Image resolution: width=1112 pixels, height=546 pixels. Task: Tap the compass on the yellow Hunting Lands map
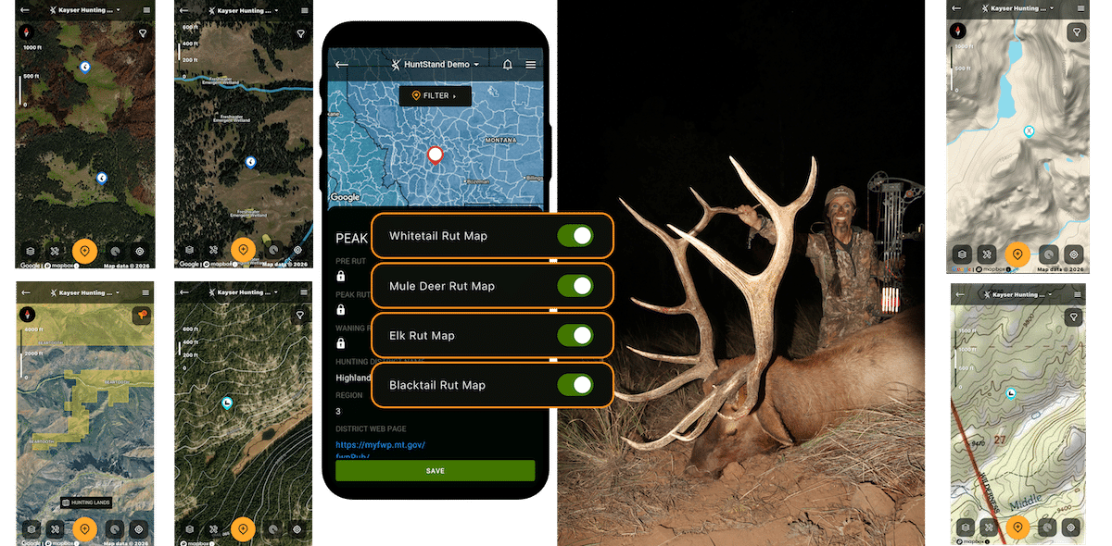point(26,316)
